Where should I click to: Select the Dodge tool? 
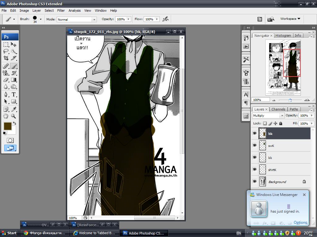pos(14,87)
